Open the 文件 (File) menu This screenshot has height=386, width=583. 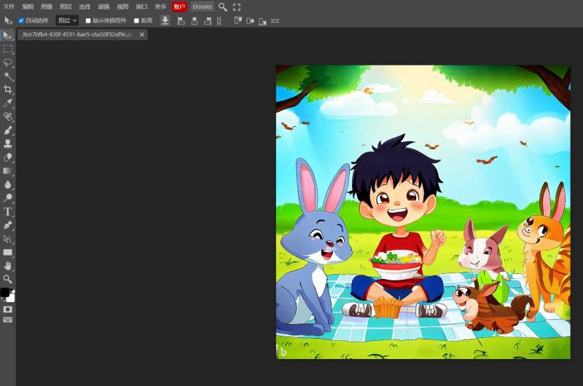9,7
